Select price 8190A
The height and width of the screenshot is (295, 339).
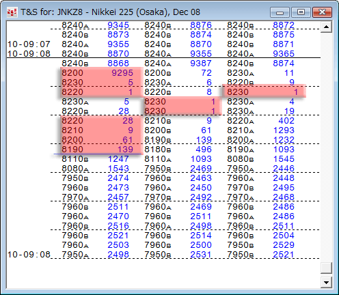(x=241, y=150)
